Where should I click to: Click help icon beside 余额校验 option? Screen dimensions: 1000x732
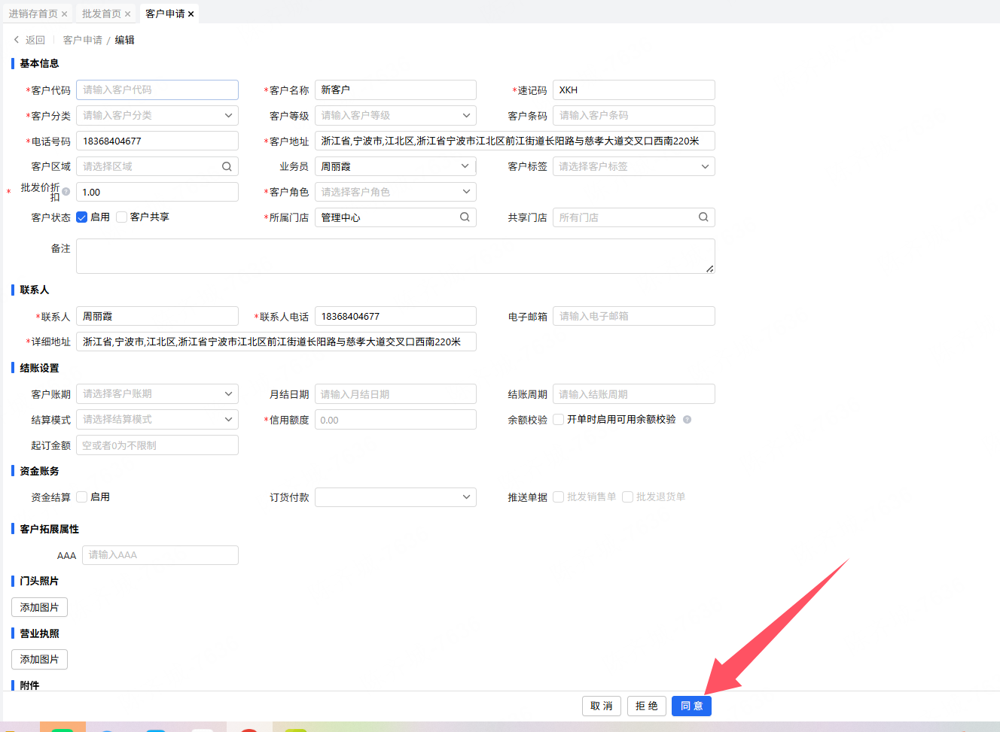coord(687,420)
